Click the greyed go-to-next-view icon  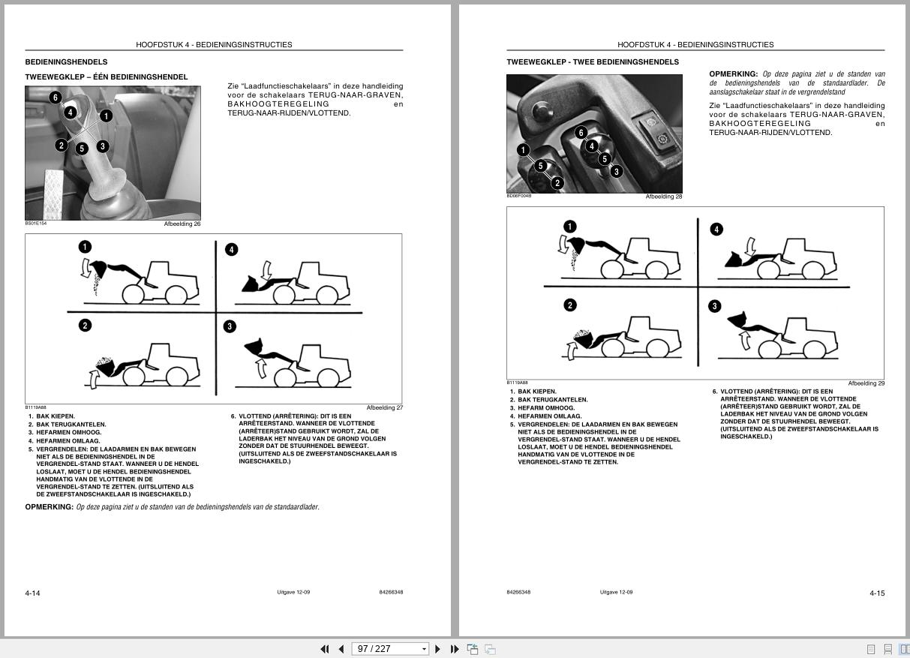point(490,649)
